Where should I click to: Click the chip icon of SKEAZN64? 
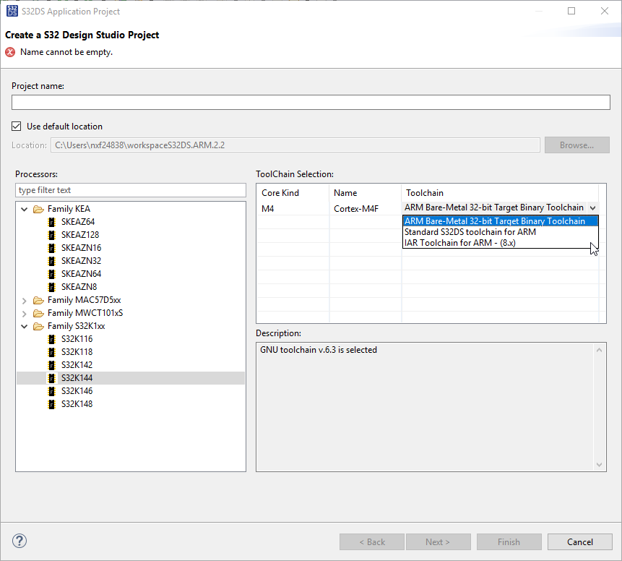click(x=51, y=274)
